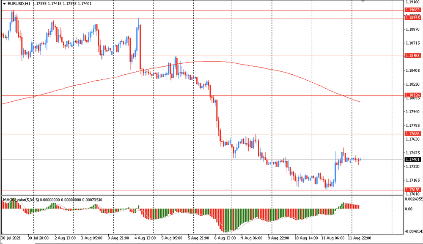
Task: Click the triangle icon beside EURUSD,H1
Action: click(4, 4)
